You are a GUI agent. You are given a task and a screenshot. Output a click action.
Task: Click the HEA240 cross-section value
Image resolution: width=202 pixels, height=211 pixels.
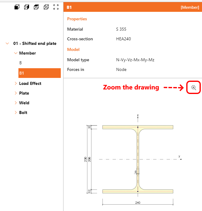click(123, 39)
